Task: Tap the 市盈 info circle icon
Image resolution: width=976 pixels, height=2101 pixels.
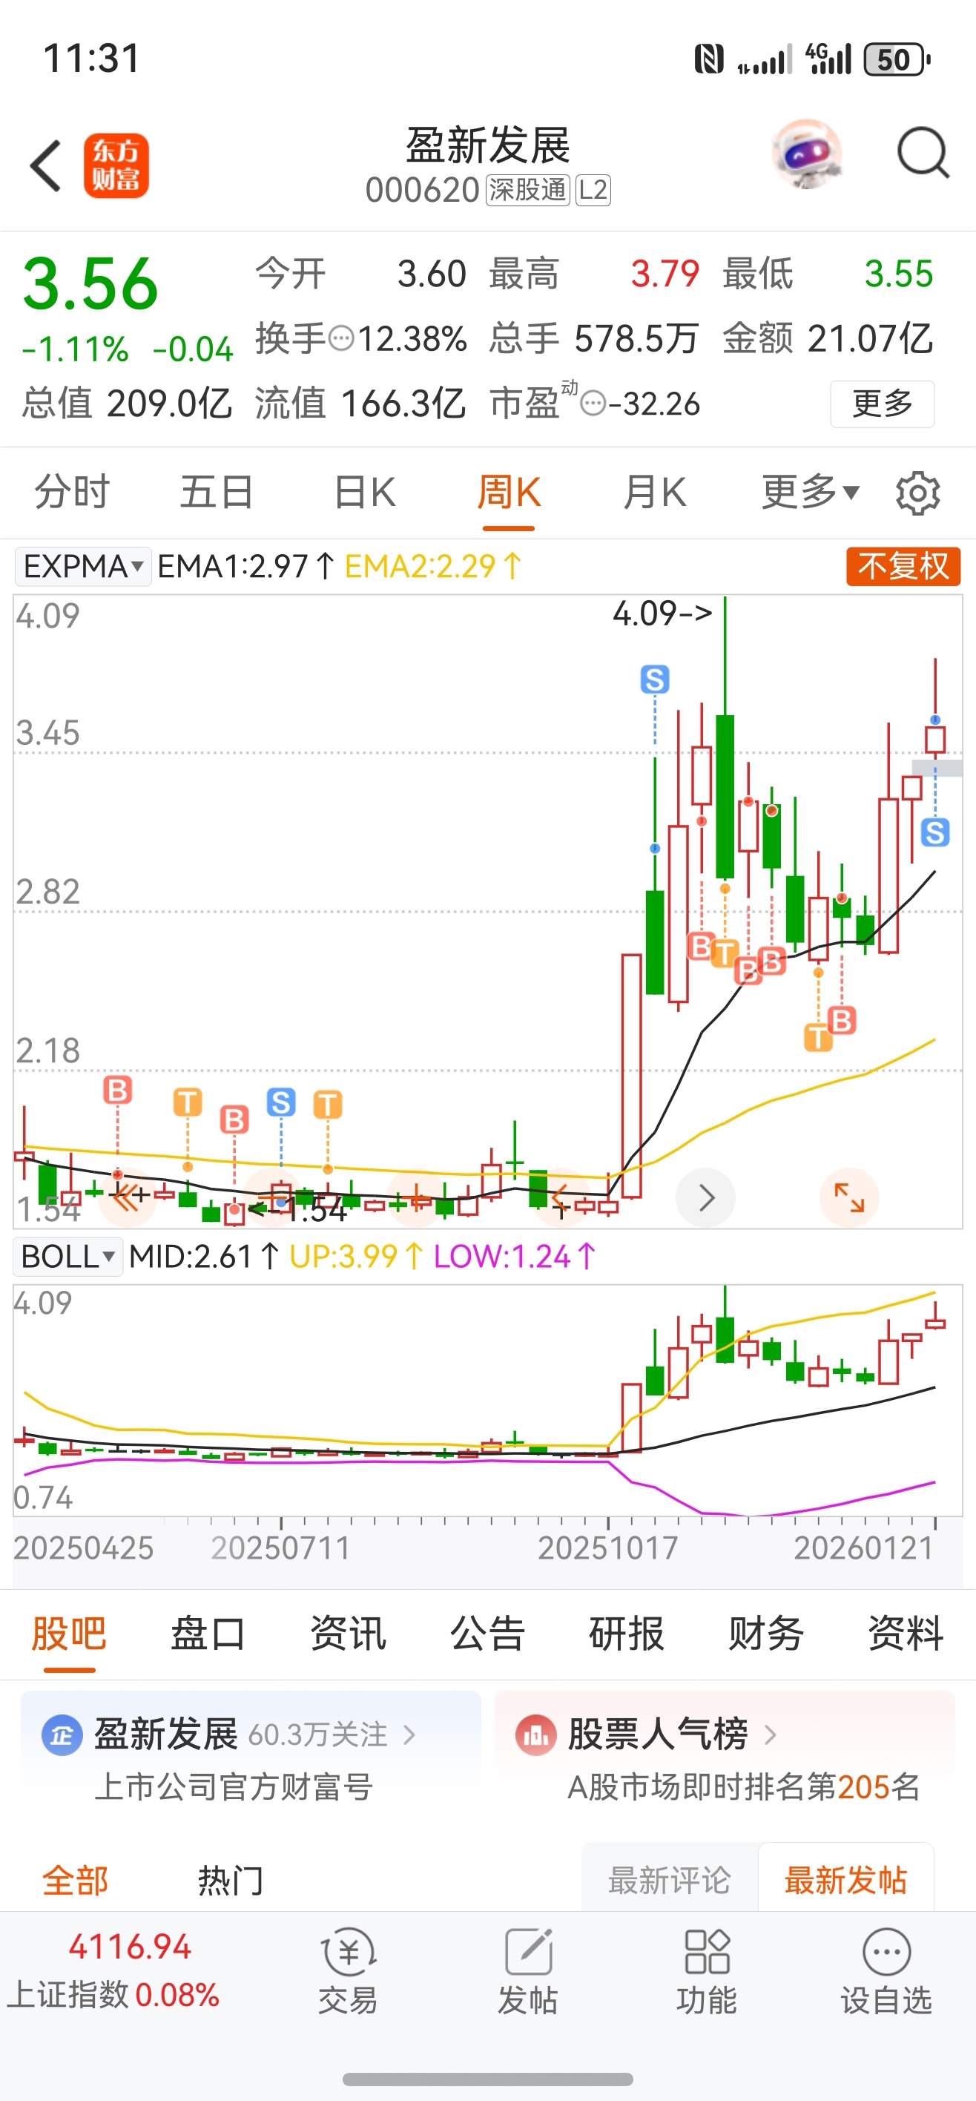Action: pos(593,404)
